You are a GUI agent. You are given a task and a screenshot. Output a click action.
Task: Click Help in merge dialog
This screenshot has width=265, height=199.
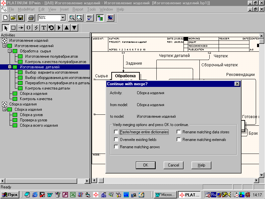(x=201, y=165)
